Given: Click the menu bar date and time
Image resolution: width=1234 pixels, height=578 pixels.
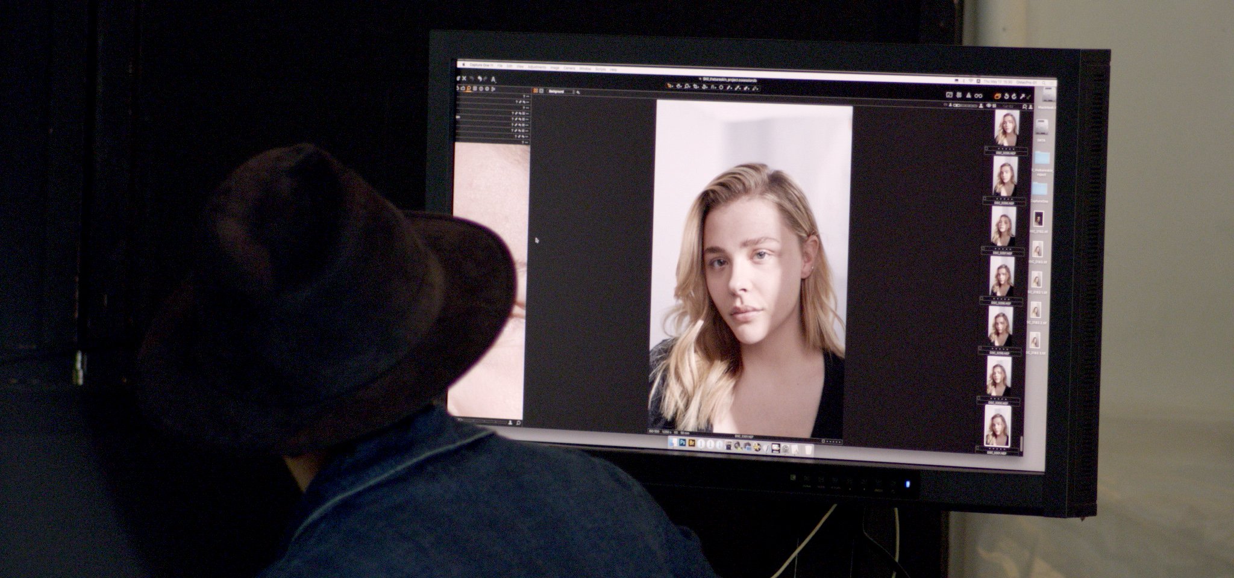Looking at the screenshot, I should (998, 82).
